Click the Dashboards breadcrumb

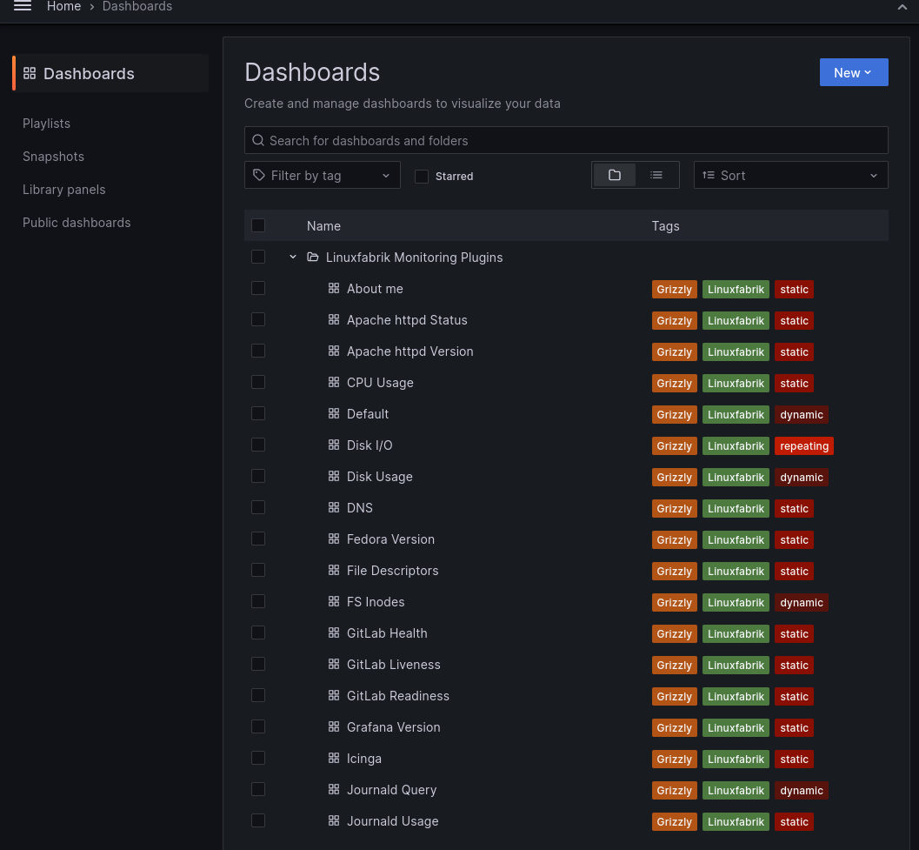(x=137, y=6)
